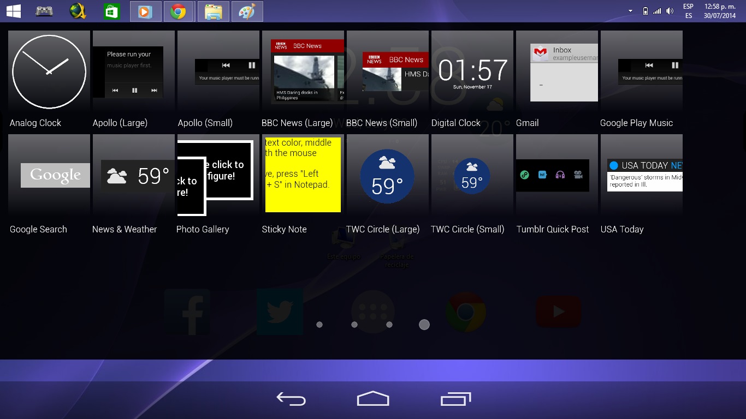
Task: Click the game controller taskbar icon
Action: tap(44, 11)
